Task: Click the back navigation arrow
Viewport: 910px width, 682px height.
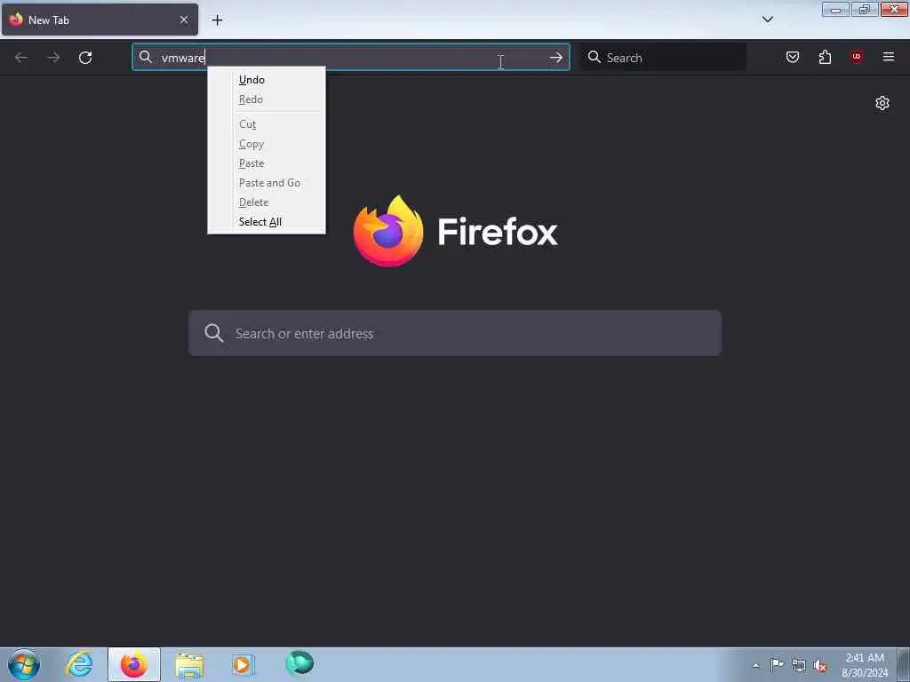Action: (x=21, y=58)
